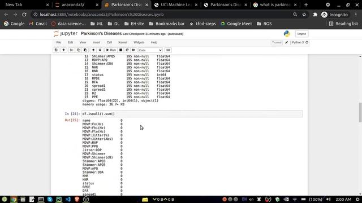Image resolution: width=362 pixels, height=203 pixels.
Task: Restart kernel and run all cells
Action: point(133,50)
